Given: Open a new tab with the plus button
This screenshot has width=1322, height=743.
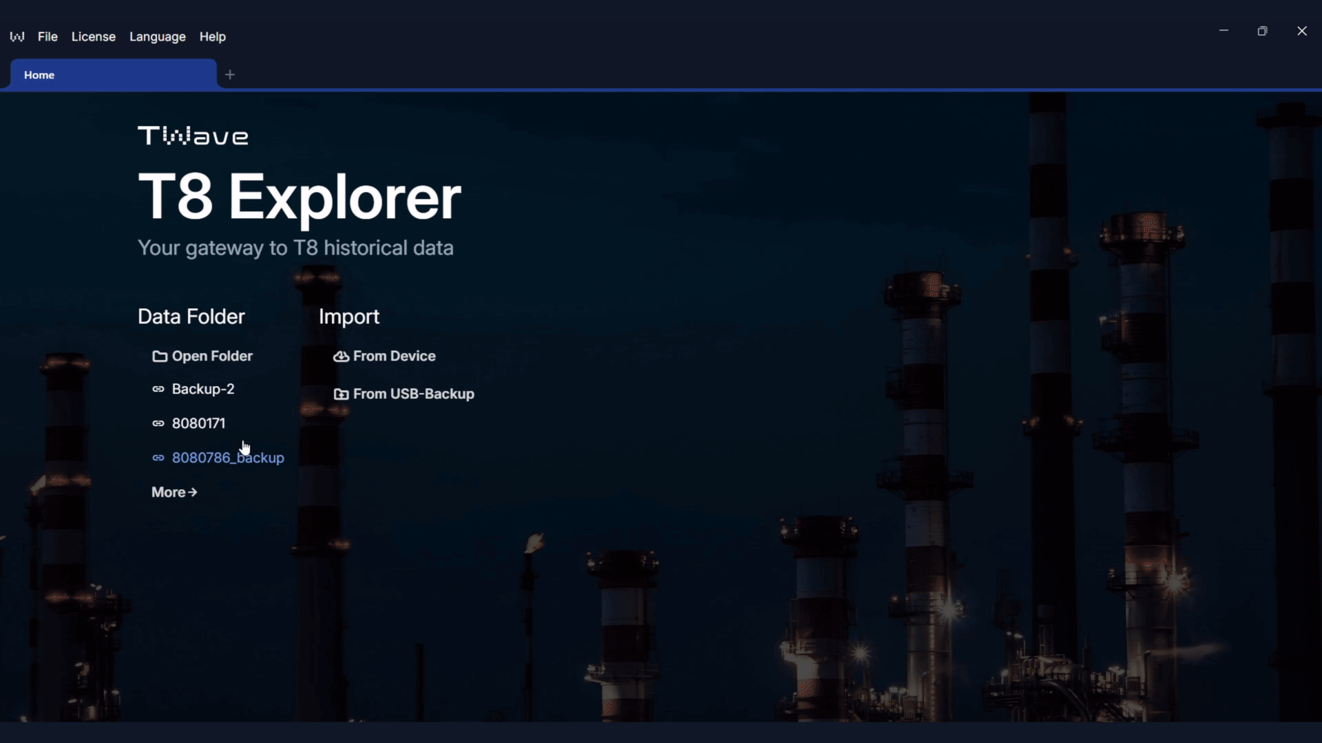Looking at the screenshot, I should point(229,74).
